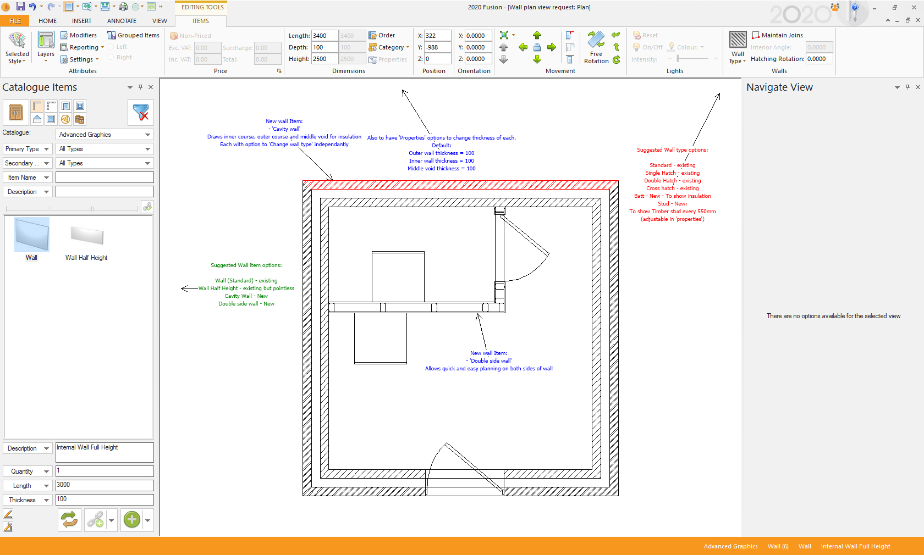Clear catalogue filters with funnel icon
The height and width of the screenshot is (555, 924).
[141, 113]
